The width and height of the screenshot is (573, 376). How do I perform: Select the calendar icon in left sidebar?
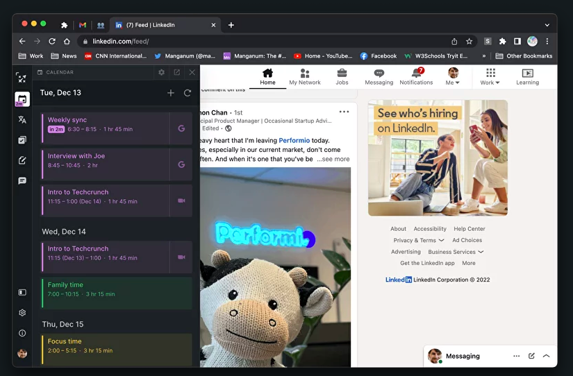coord(22,99)
